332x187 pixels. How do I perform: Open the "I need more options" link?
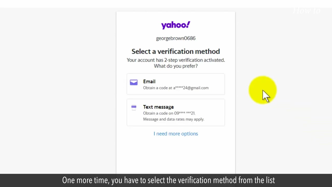tap(176, 133)
